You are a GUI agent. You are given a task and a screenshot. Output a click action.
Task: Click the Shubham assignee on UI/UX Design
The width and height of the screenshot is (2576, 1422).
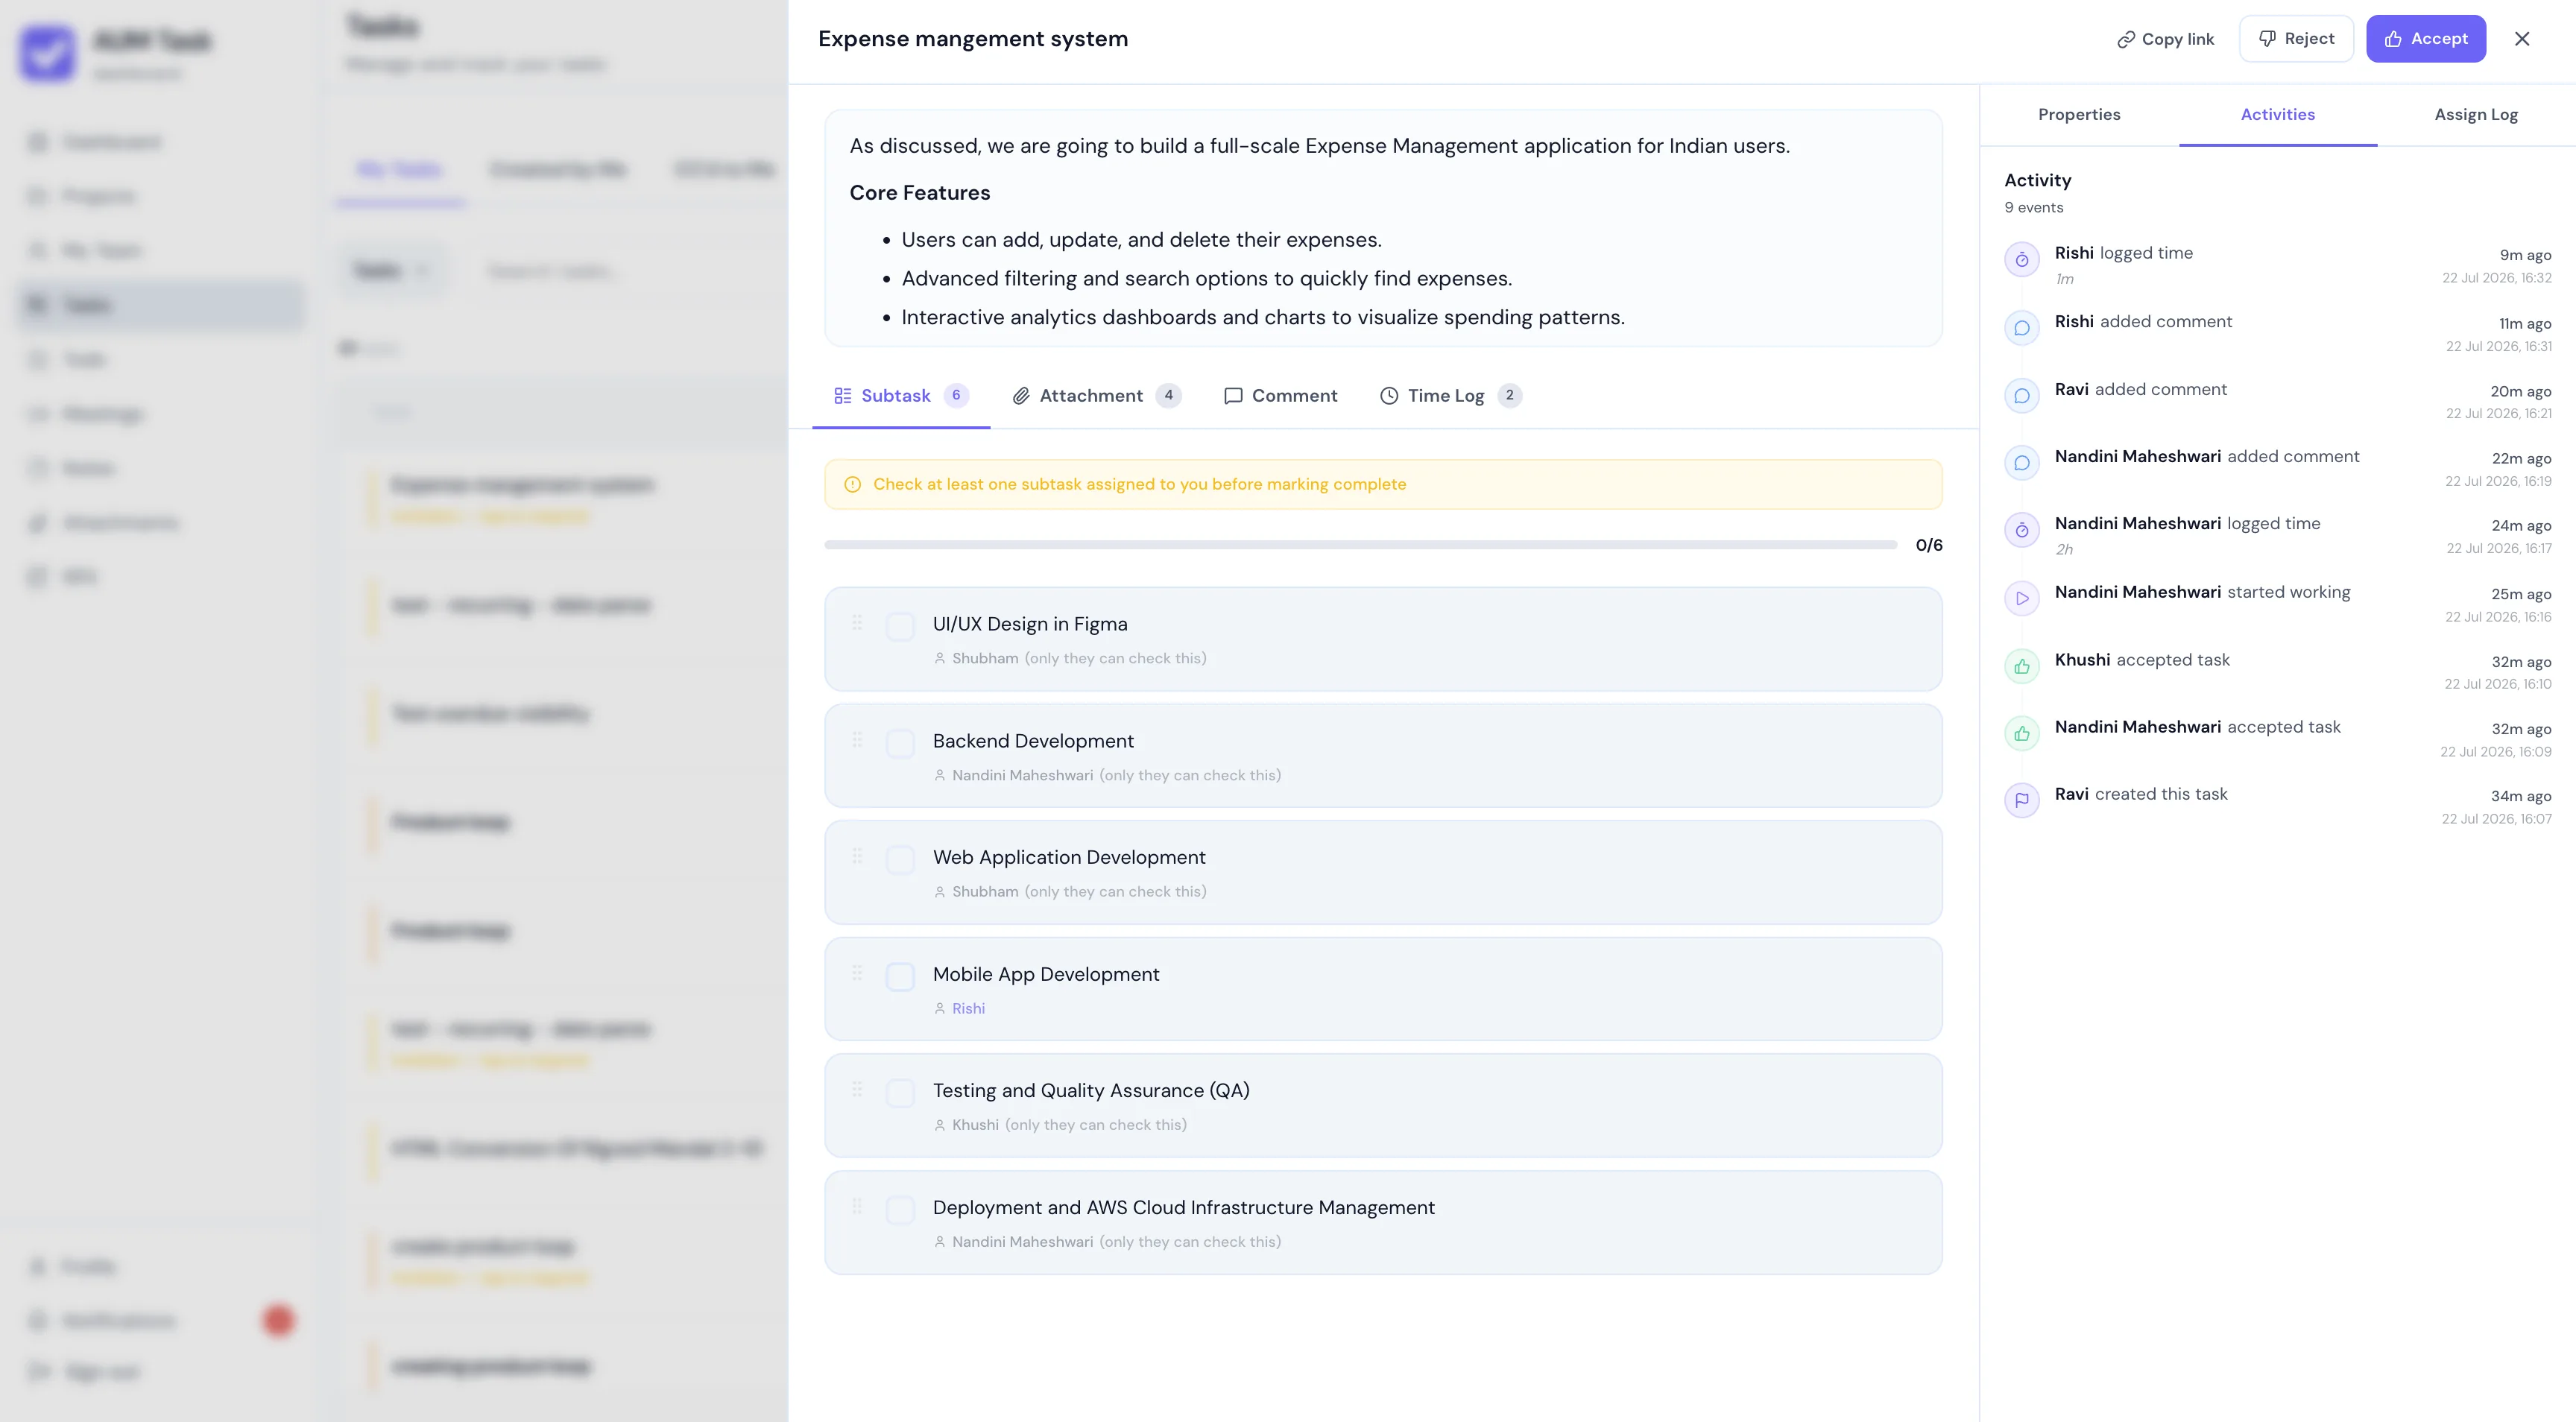click(985, 659)
